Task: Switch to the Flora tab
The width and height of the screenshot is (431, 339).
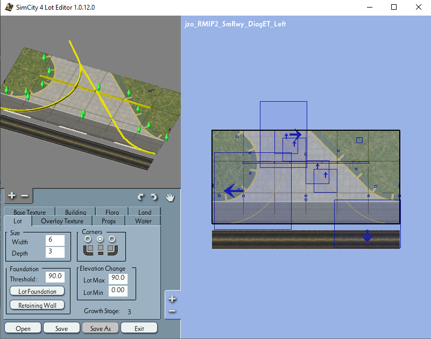Action: (112, 212)
